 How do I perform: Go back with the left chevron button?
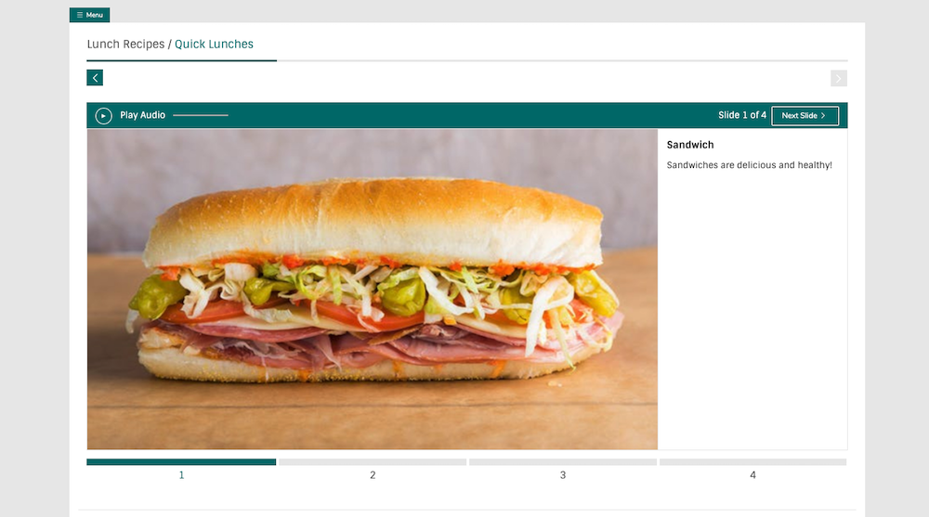95,78
